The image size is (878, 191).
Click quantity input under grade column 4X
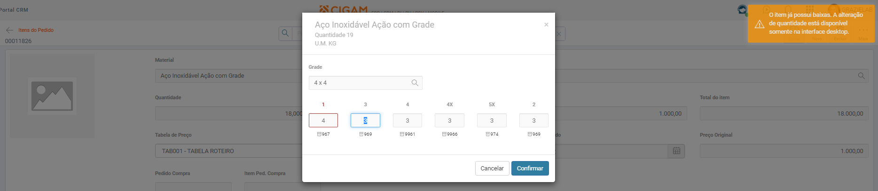click(449, 121)
